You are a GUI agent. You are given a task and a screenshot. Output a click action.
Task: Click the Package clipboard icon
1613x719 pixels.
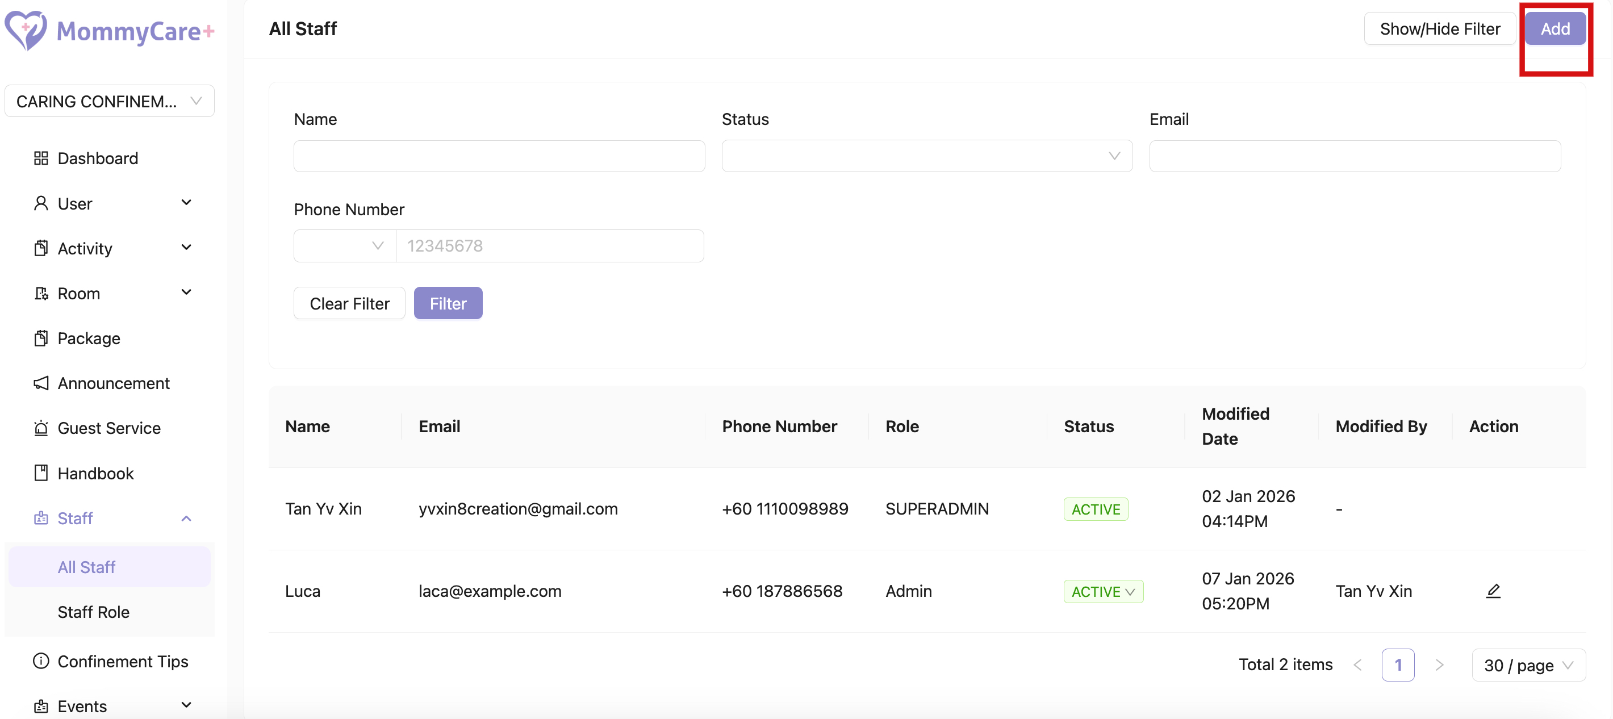[x=41, y=338]
